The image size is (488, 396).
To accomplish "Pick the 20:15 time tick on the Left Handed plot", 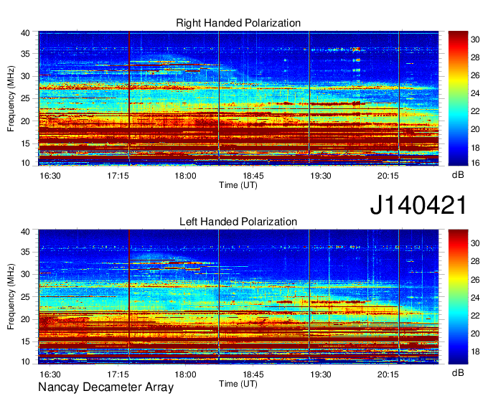I will [x=388, y=374].
